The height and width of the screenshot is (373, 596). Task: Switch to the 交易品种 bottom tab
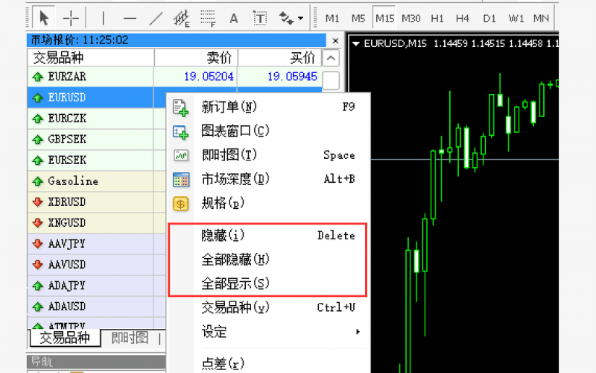65,338
